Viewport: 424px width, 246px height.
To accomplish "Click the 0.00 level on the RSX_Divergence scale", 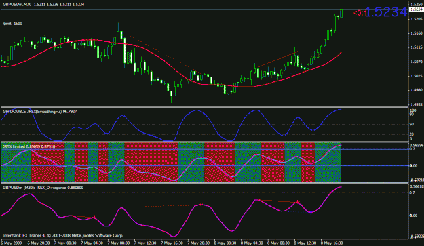I will coord(413,216).
